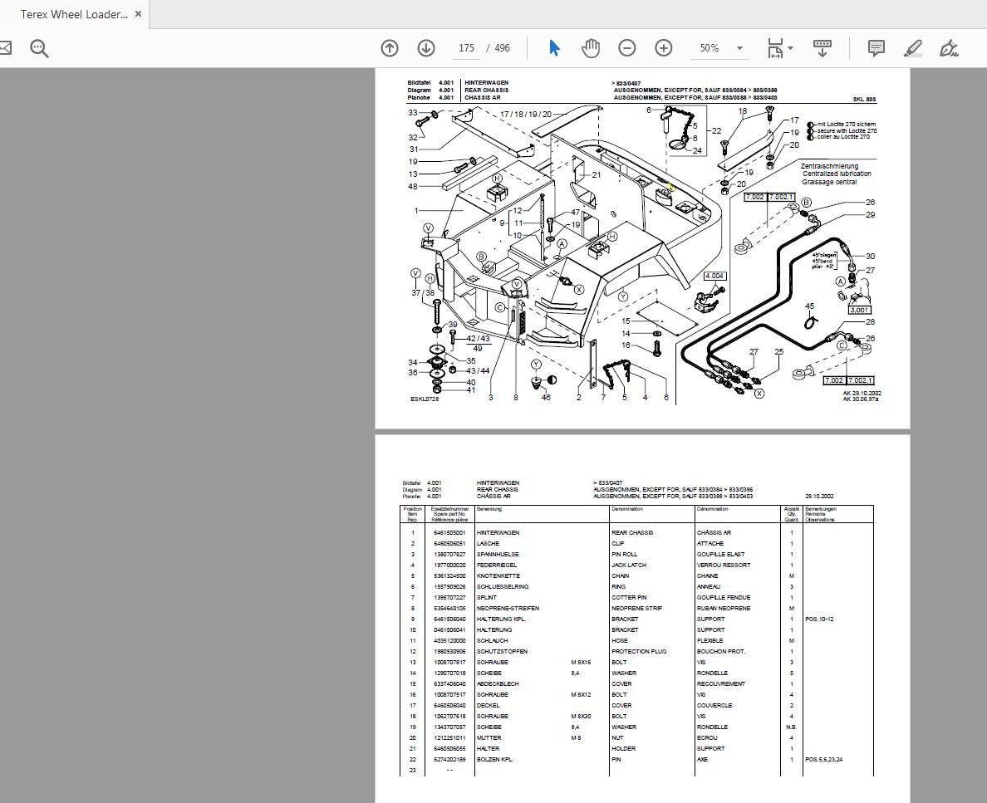987x803 pixels.
Task: Go to the next page
Action: [425, 48]
